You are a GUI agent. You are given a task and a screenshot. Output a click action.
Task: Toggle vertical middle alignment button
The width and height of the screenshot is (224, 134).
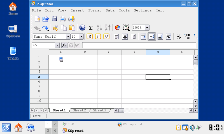point(152,37)
